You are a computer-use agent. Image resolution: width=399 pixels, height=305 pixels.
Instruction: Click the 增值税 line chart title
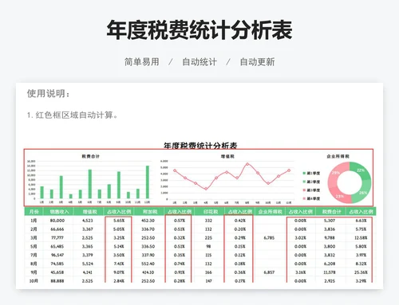[x=227, y=156]
